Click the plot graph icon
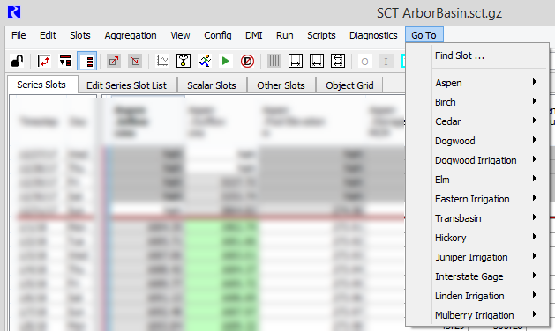This screenshot has width=555, height=331. (x=162, y=61)
